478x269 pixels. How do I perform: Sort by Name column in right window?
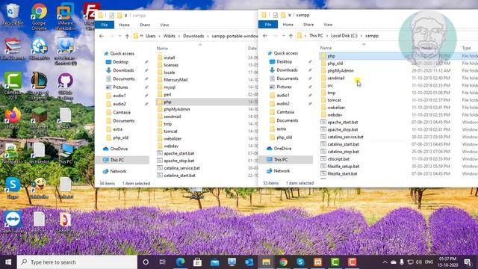click(326, 48)
